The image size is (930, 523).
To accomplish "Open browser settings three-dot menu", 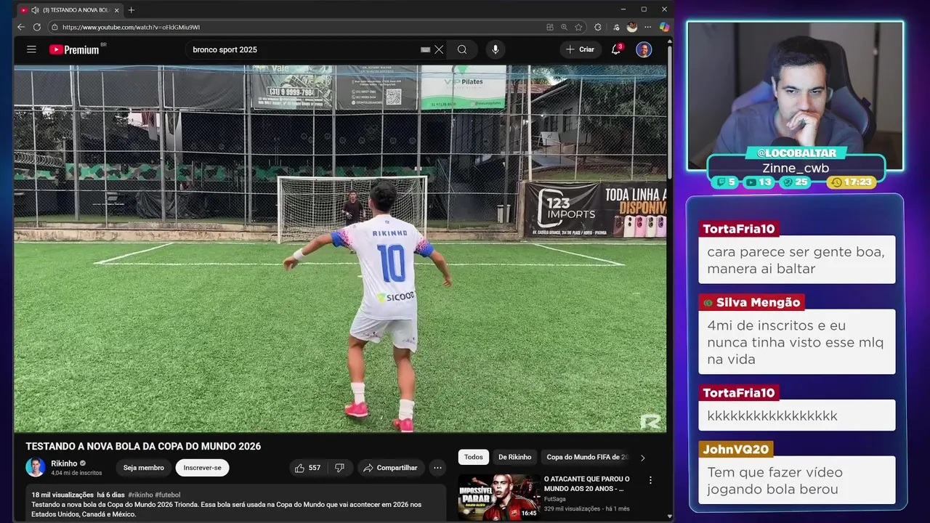I will (x=648, y=27).
